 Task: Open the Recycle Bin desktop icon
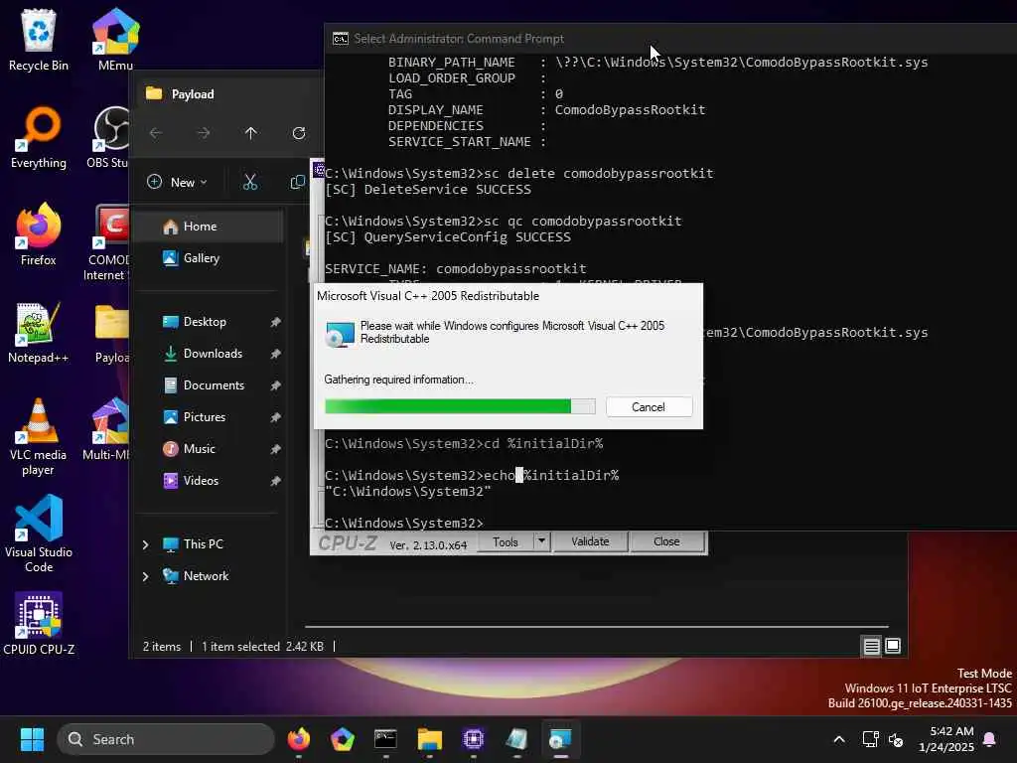[39, 39]
